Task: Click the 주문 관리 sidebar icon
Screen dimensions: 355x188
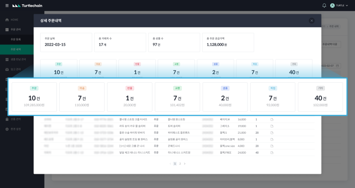Action: (x=7, y=30)
